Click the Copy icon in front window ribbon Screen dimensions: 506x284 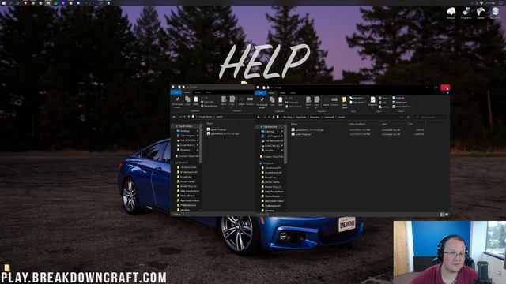[272, 101]
